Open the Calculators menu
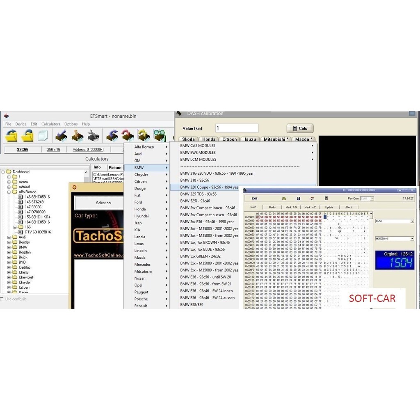 50,124
